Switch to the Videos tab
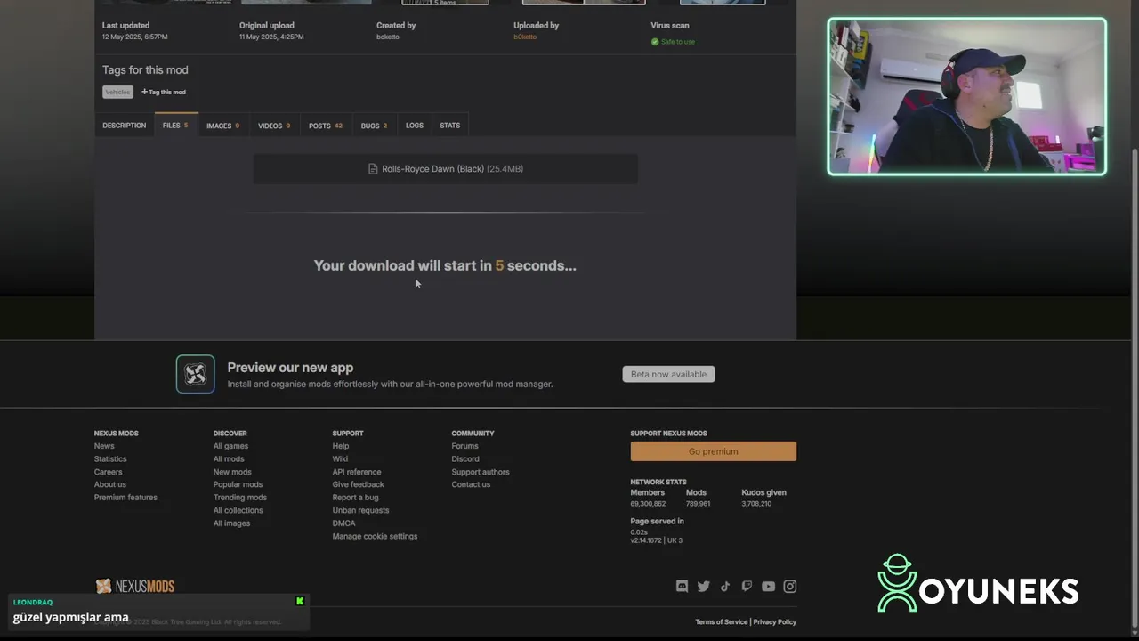1139x641 pixels. coord(274,126)
